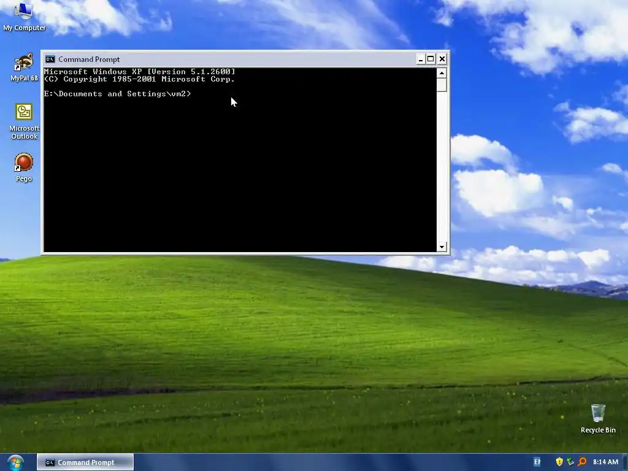Open Command Prompt title bar system-menu icon
628x471 pixels.
click(x=50, y=59)
